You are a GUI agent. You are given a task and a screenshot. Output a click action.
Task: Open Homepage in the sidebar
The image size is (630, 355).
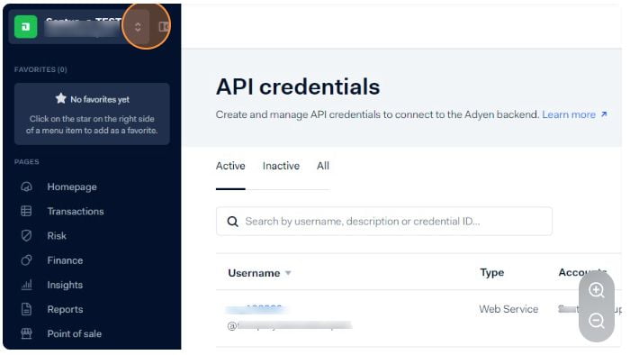(x=72, y=187)
